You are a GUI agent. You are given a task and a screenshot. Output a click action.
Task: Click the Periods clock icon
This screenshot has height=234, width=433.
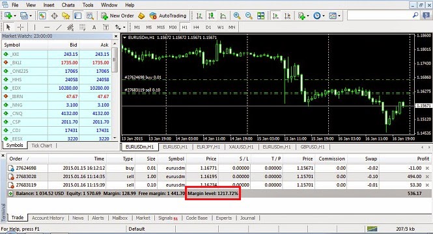click(316, 16)
